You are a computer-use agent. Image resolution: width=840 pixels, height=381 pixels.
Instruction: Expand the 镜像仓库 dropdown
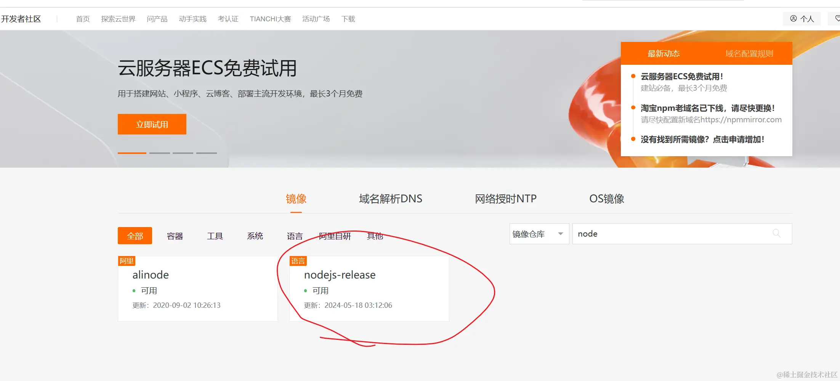[539, 234]
